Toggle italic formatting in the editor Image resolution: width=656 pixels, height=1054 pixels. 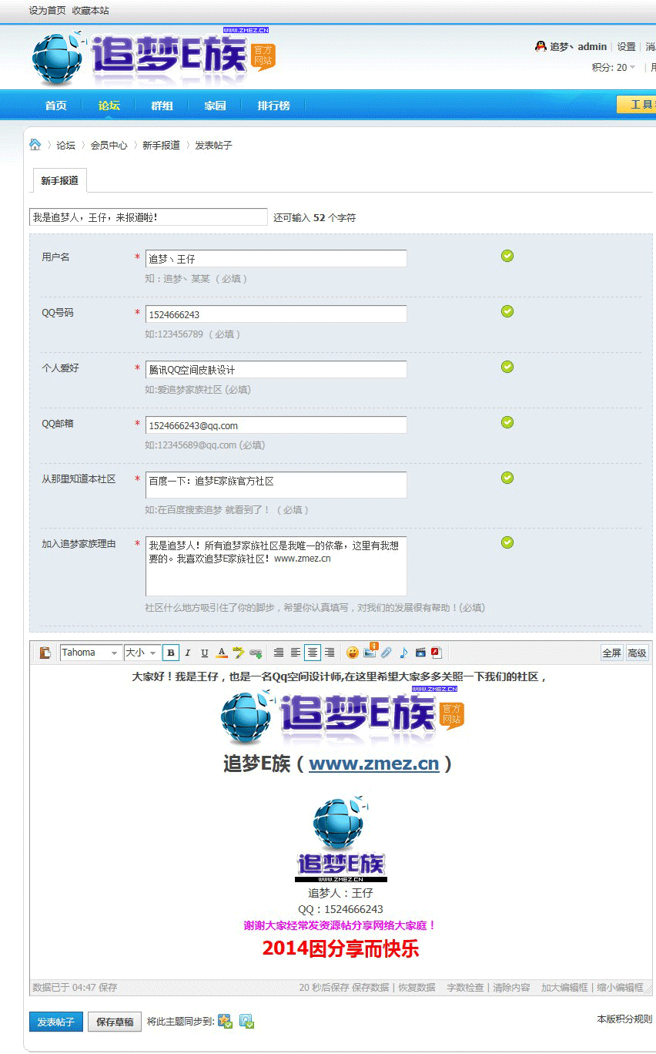pos(187,653)
